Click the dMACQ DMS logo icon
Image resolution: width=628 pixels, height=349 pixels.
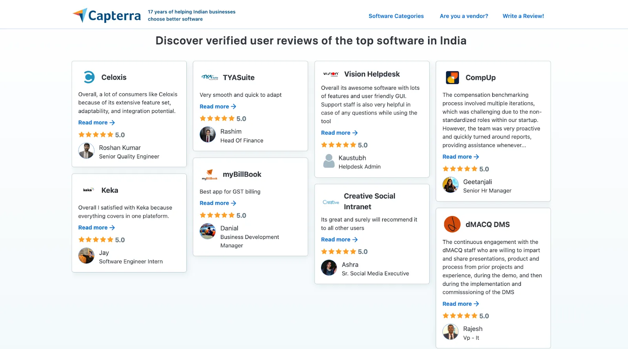coord(452,224)
